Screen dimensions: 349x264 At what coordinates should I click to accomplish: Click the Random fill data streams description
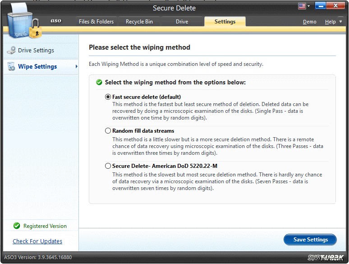(218, 146)
